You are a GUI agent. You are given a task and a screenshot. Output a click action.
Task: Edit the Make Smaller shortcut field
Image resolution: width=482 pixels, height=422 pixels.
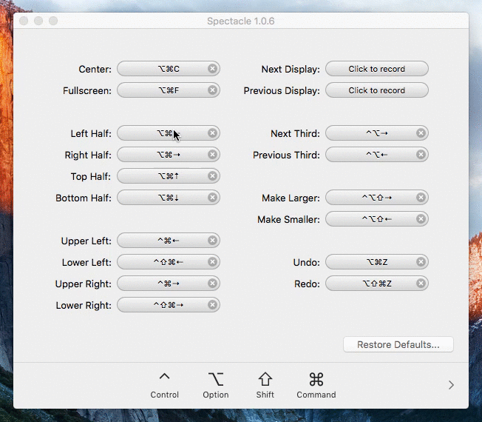(x=377, y=219)
